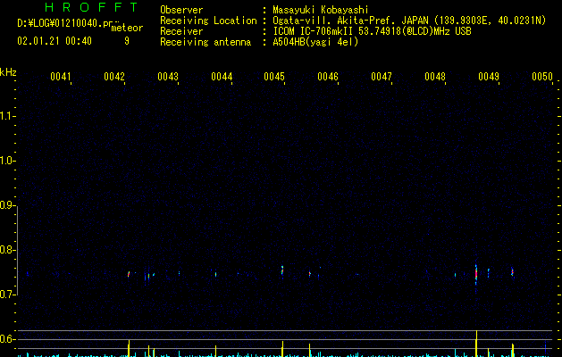
Task: Click time marker 0049
Action: click(489, 76)
